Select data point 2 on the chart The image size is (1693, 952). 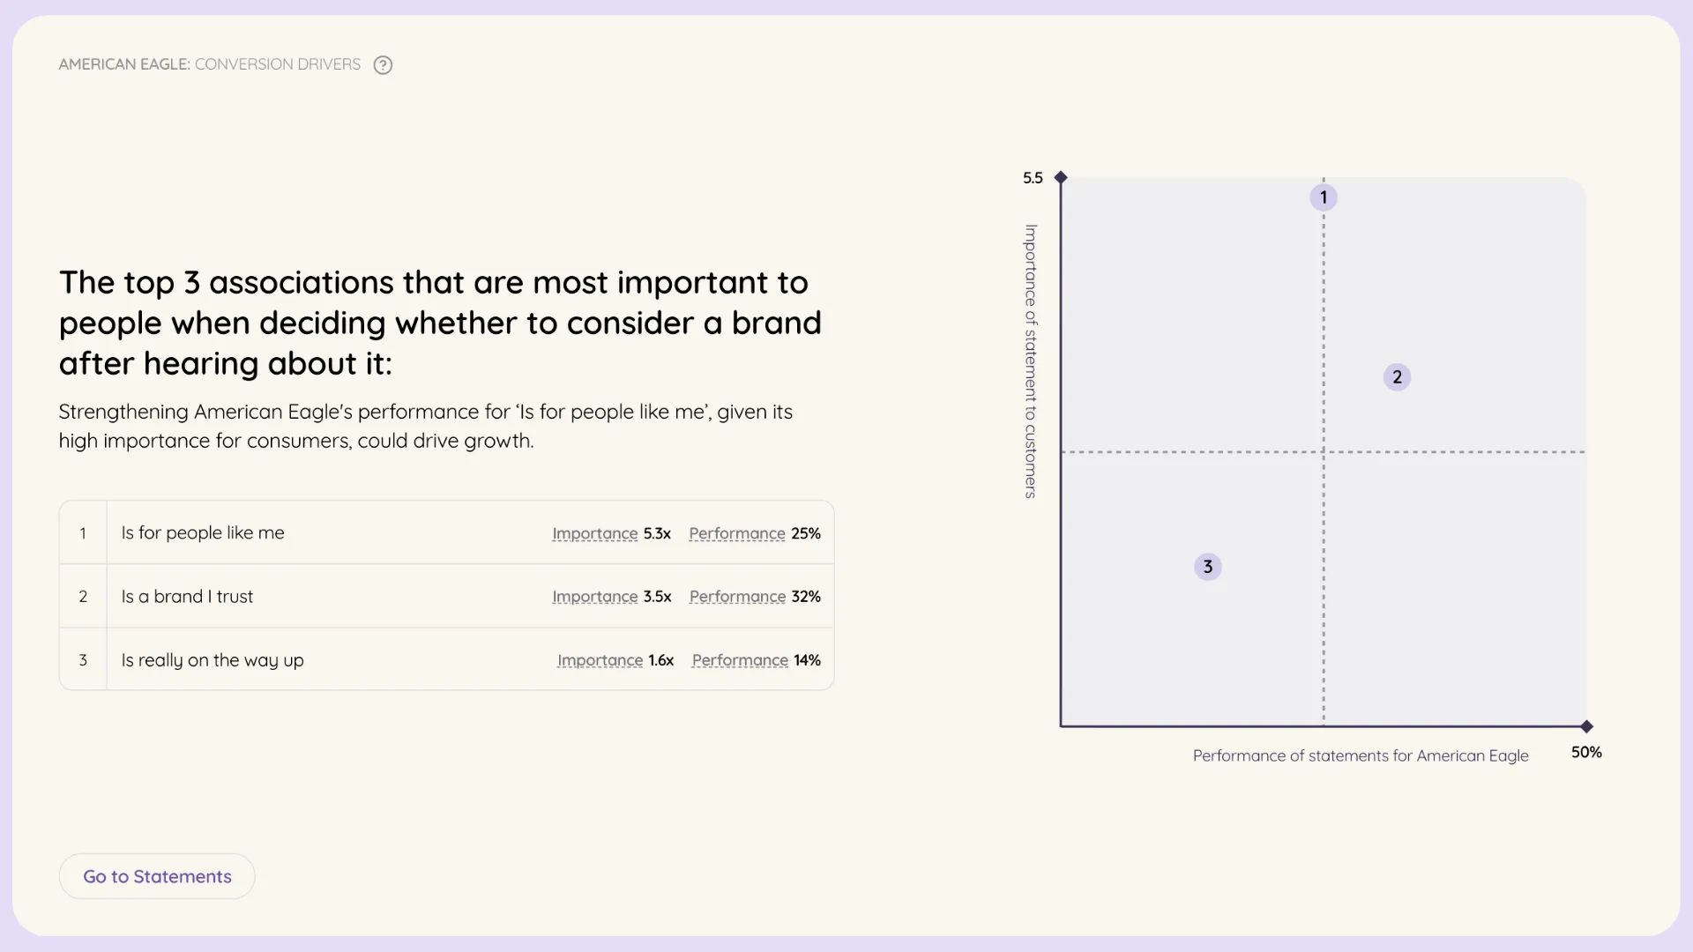coord(1397,377)
